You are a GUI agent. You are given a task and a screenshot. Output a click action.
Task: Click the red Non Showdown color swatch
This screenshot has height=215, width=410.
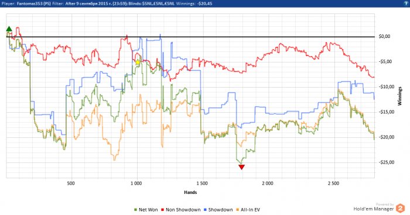[162, 210]
